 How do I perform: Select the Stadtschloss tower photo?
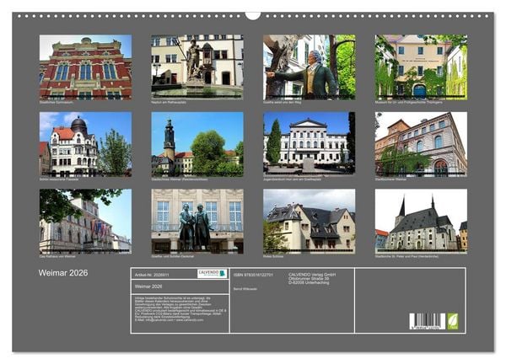click(197, 144)
